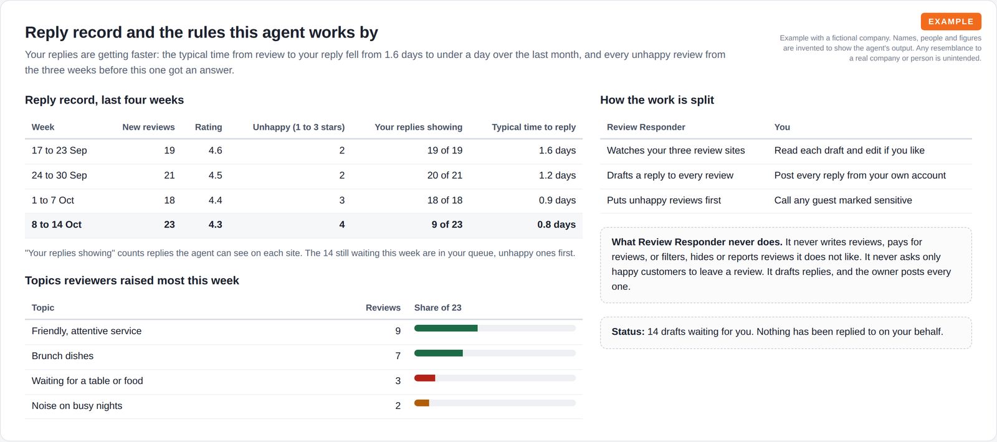Select the 8 to 14 Oct week cell
The width and height of the screenshot is (997, 442).
click(x=57, y=224)
